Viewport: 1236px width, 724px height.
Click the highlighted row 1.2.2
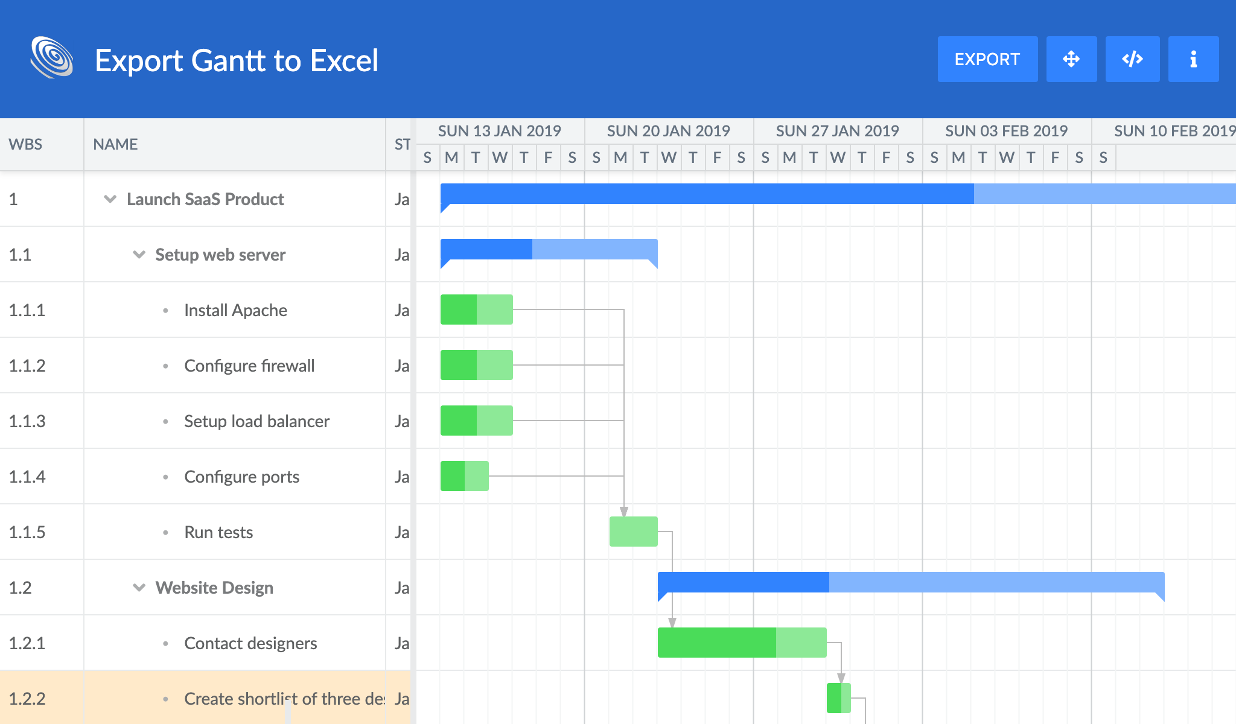pyautogui.click(x=241, y=699)
